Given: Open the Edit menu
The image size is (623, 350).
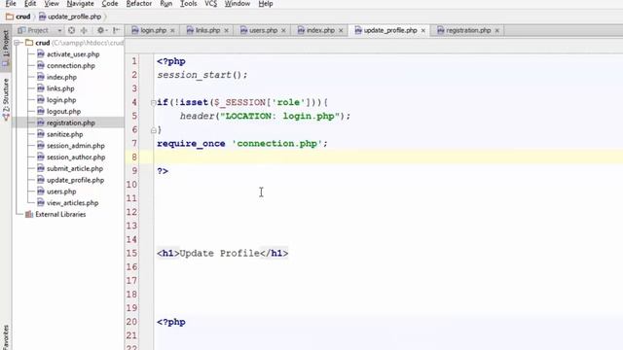Looking at the screenshot, I should pyautogui.click(x=30, y=4).
